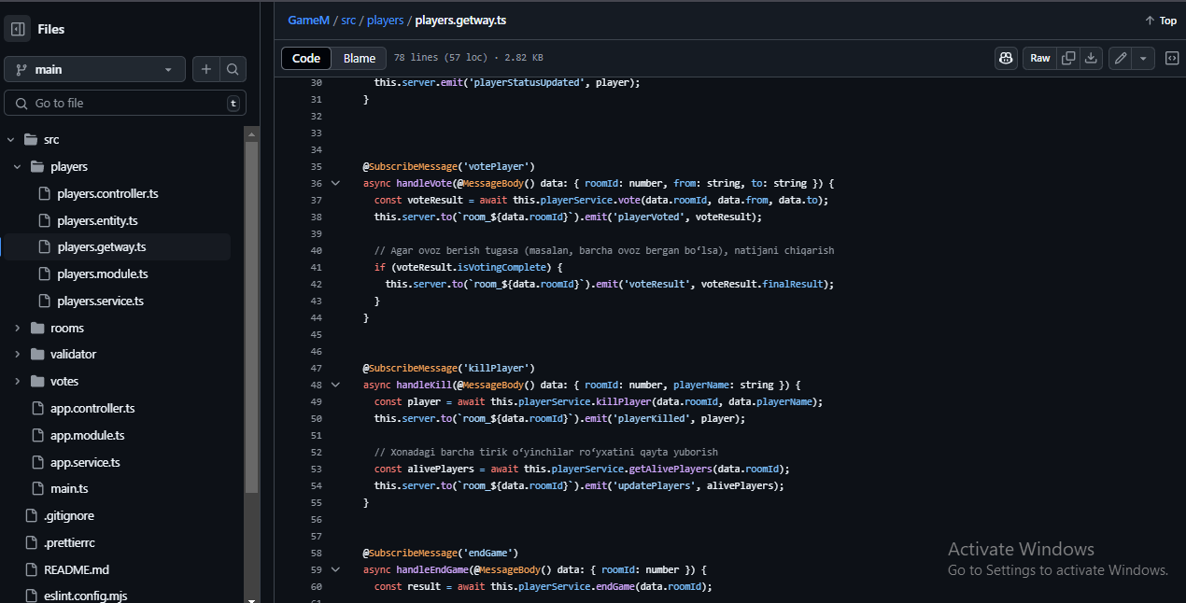Viewport: 1186px width, 603px height.
Task: Open the main branch dropdown
Action: point(95,69)
